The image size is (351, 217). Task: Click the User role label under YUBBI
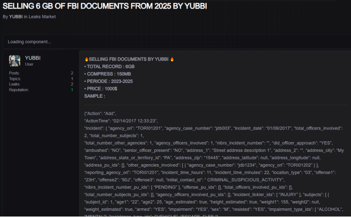pos(29,65)
